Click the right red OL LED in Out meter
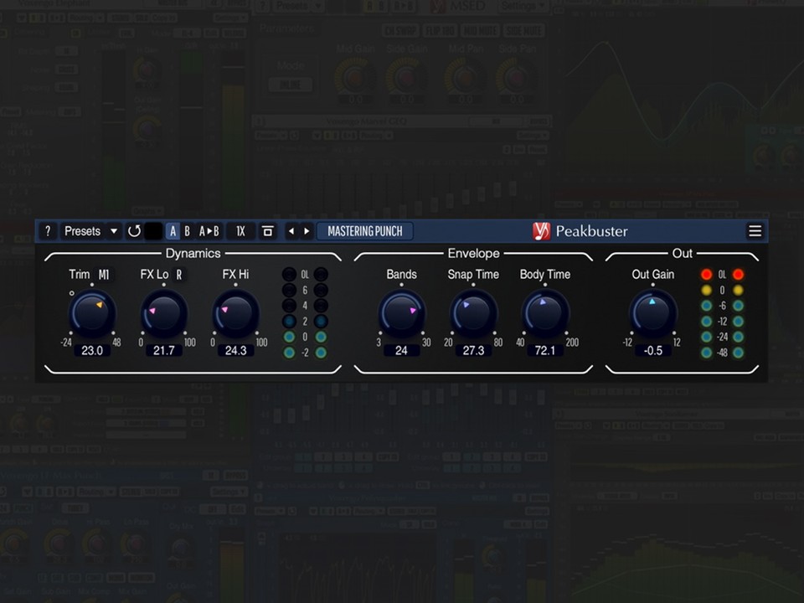 (738, 275)
